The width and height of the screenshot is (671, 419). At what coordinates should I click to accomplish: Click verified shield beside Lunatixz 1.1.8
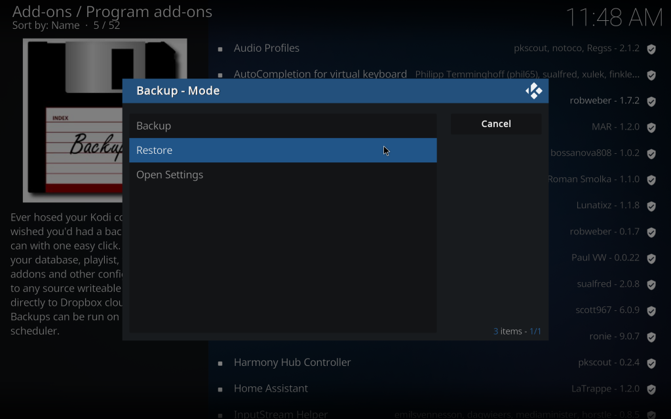[651, 206]
